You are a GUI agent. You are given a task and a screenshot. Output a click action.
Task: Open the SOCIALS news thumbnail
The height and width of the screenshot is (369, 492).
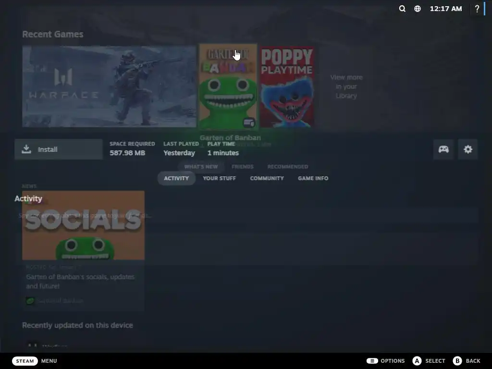click(x=83, y=225)
